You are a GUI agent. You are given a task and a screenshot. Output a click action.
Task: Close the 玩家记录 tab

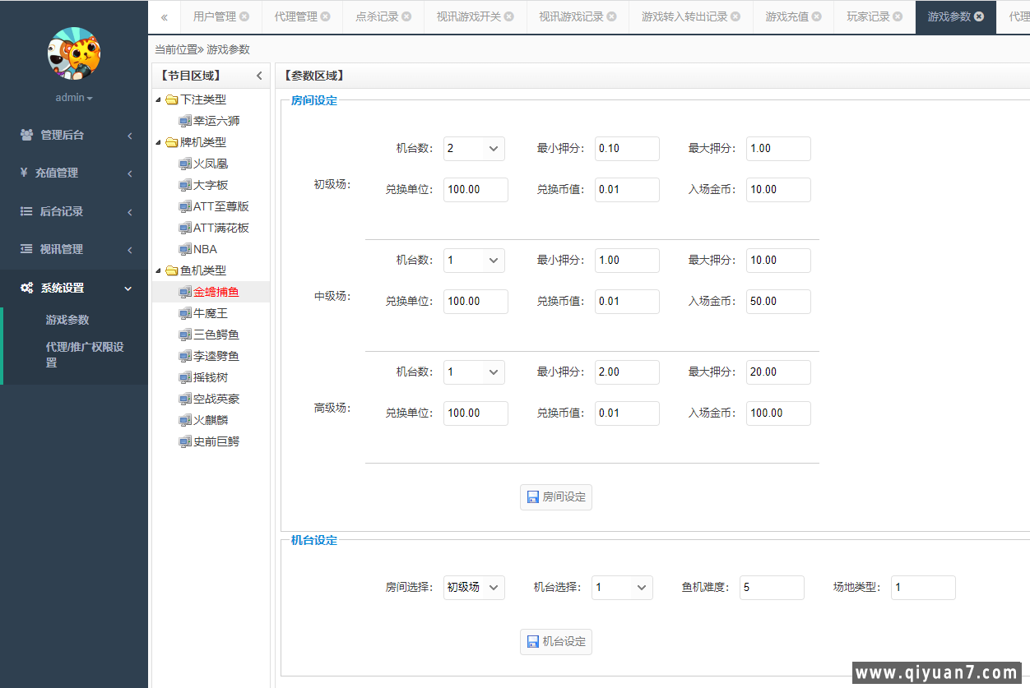click(899, 15)
